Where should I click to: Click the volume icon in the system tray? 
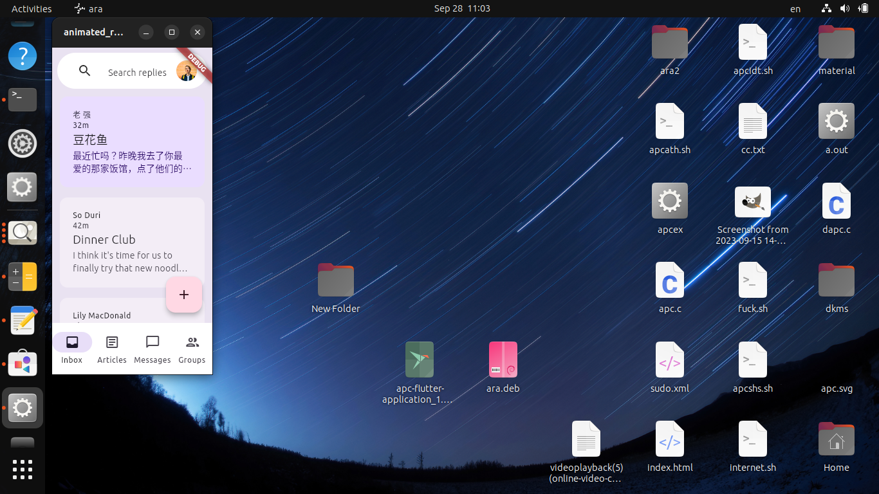pos(843,8)
